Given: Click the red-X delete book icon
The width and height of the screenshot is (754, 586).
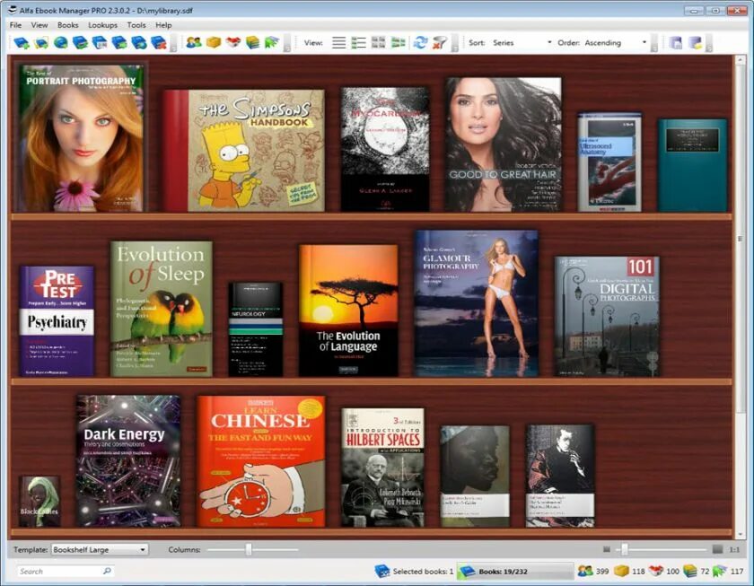Looking at the screenshot, I should (159, 43).
